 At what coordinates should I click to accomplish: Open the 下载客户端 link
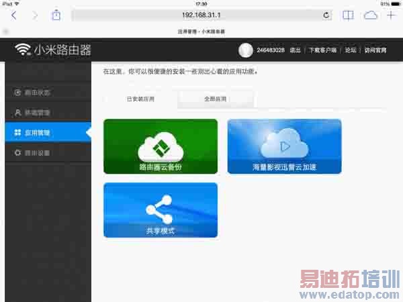[322, 50]
